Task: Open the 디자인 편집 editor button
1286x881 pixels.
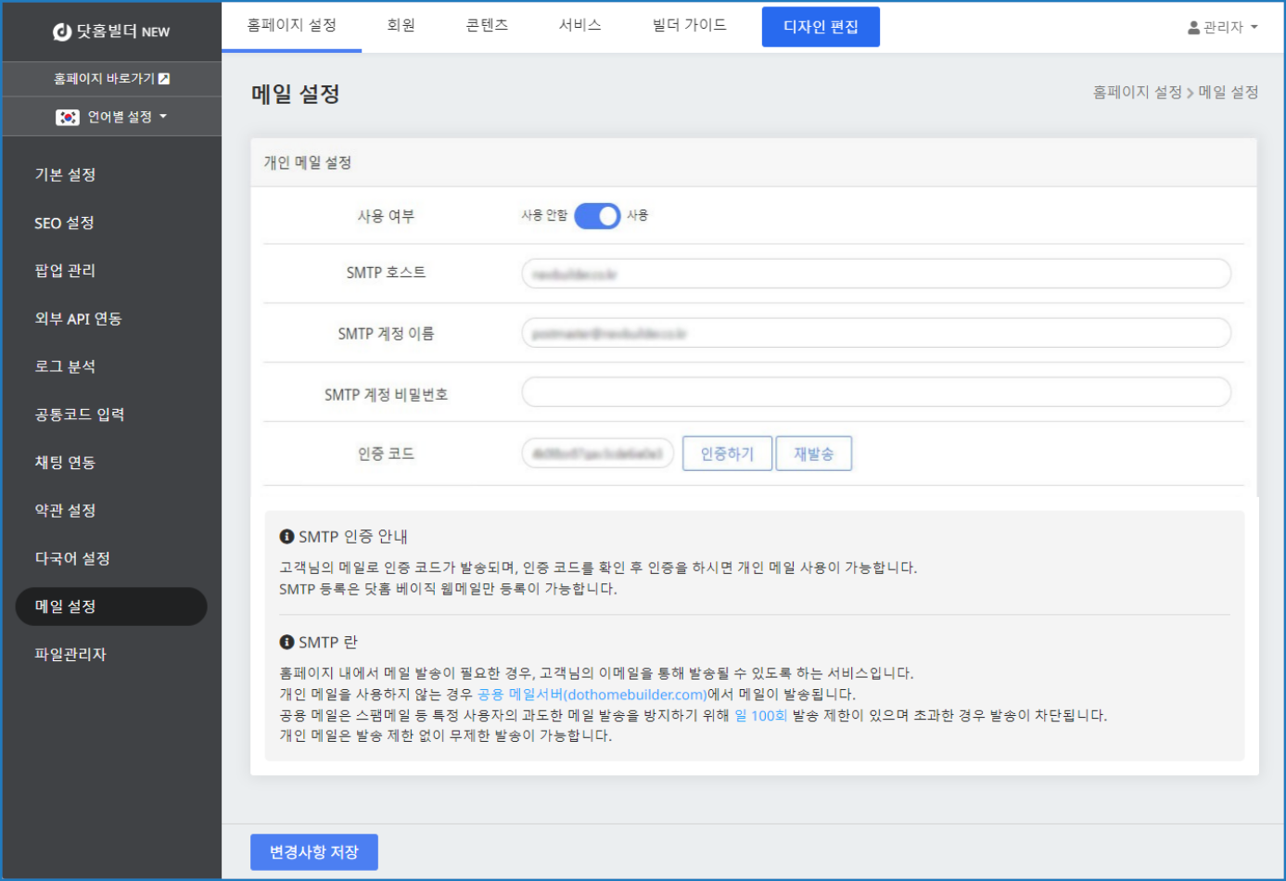Action: pos(820,27)
